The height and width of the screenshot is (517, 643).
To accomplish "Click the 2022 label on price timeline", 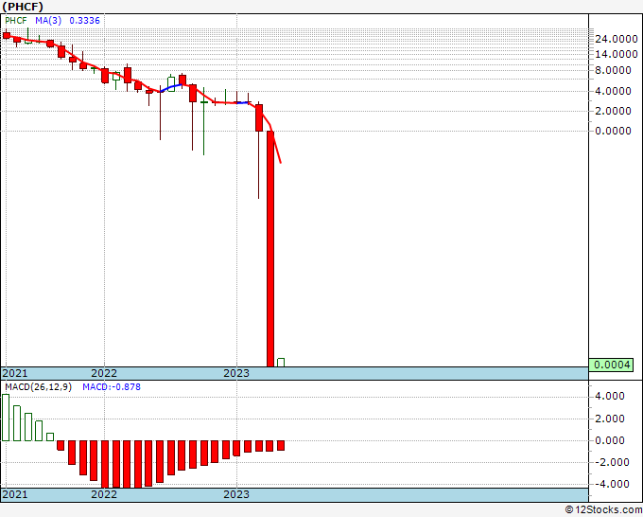I will [x=104, y=373].
